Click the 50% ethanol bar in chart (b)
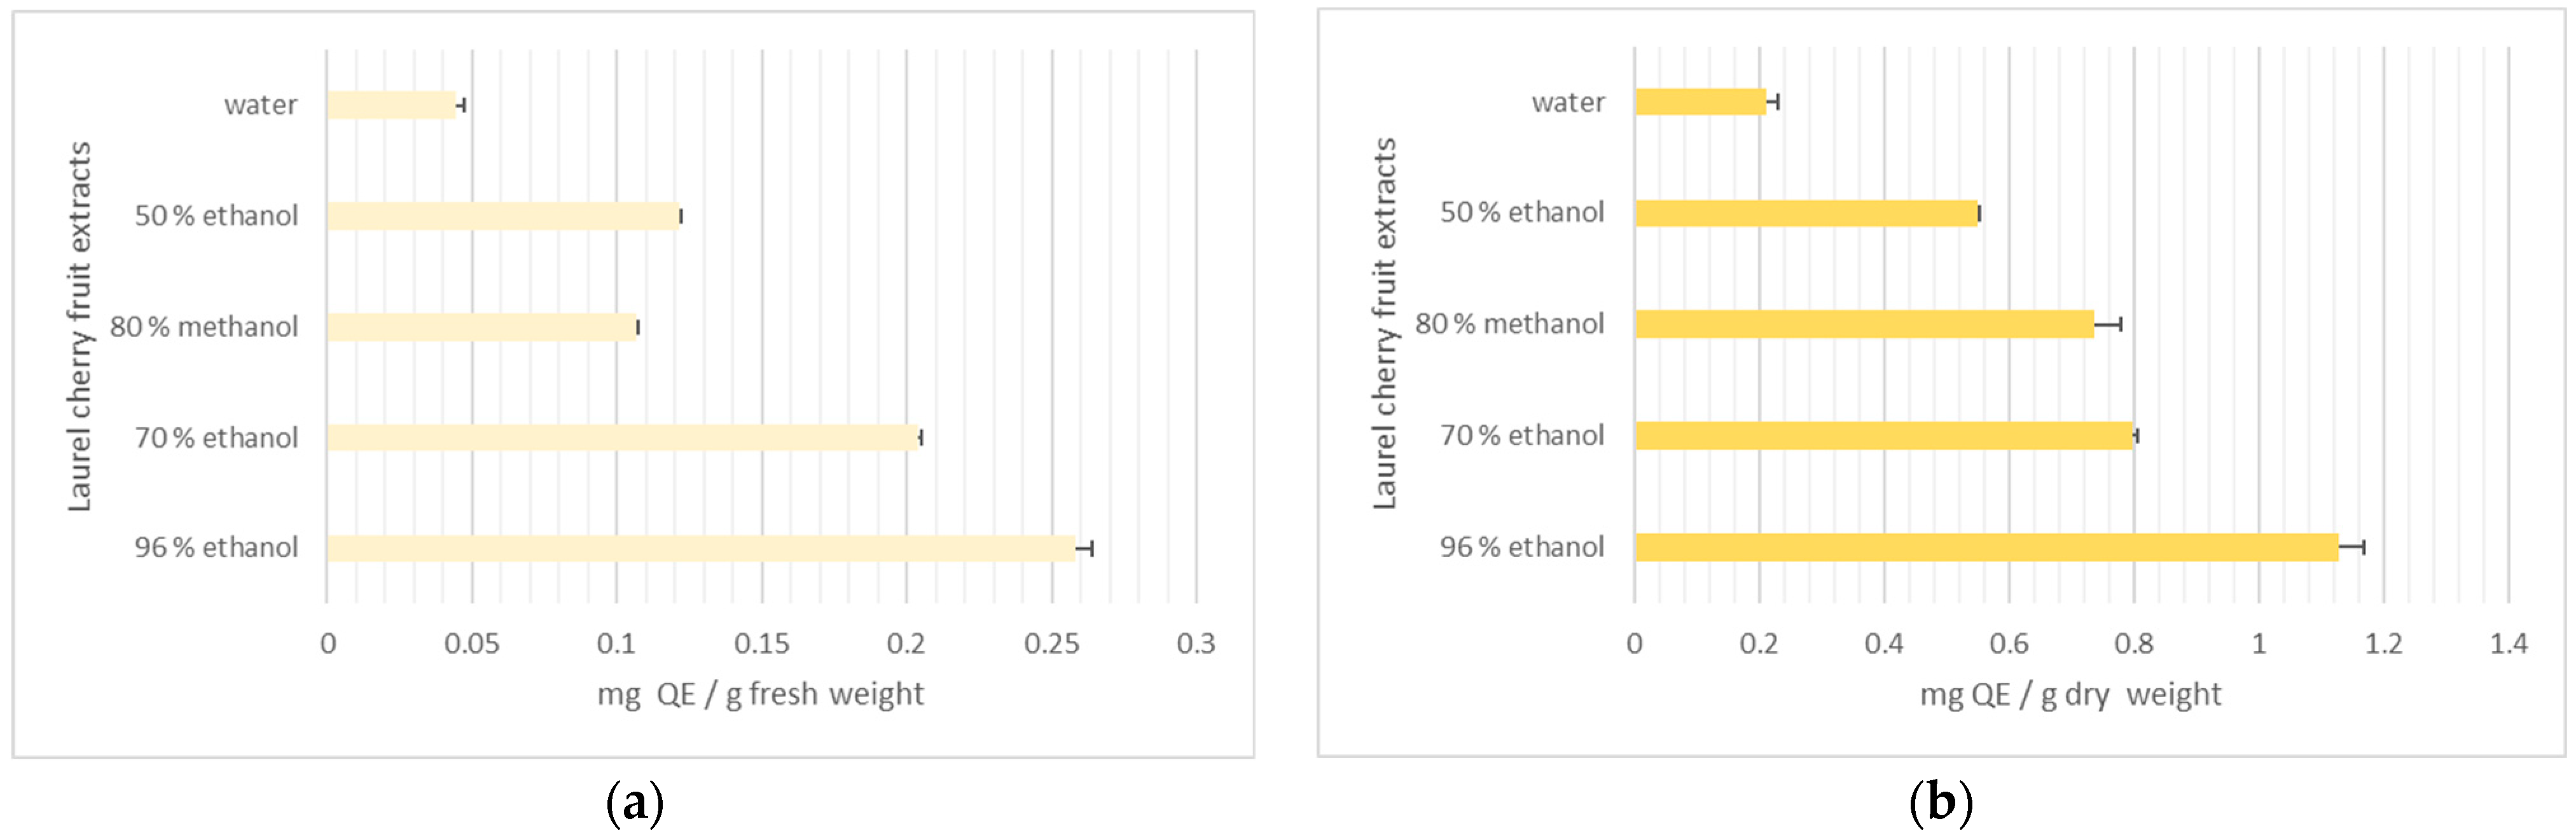 [1806, 213]
